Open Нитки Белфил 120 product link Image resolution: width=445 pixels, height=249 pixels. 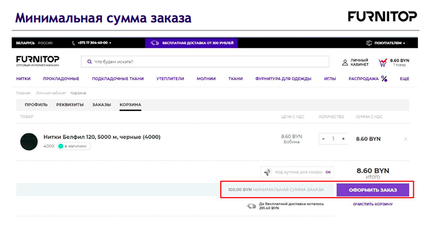102,137
